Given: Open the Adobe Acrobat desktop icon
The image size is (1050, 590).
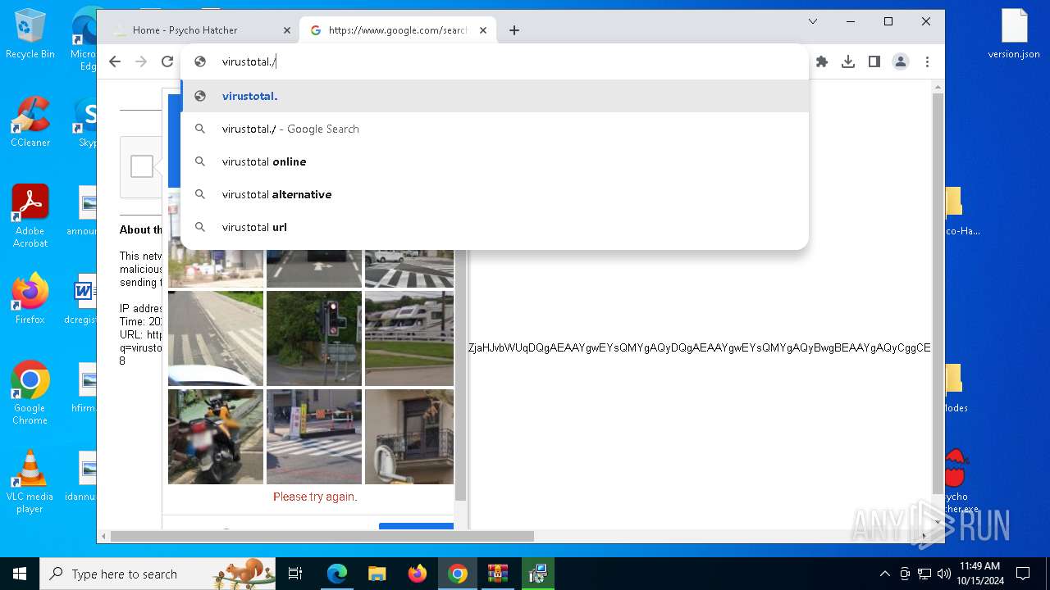Looking at the screenshot, I should click(x=30, y=216).
